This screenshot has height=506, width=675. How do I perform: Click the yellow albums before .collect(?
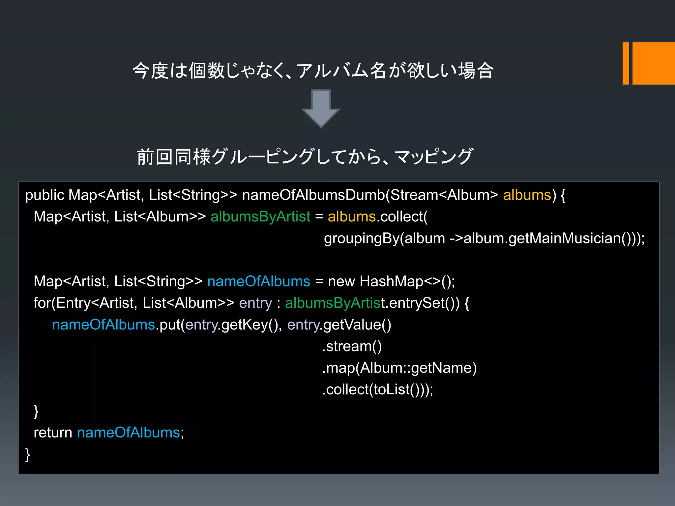click(351, 217)
